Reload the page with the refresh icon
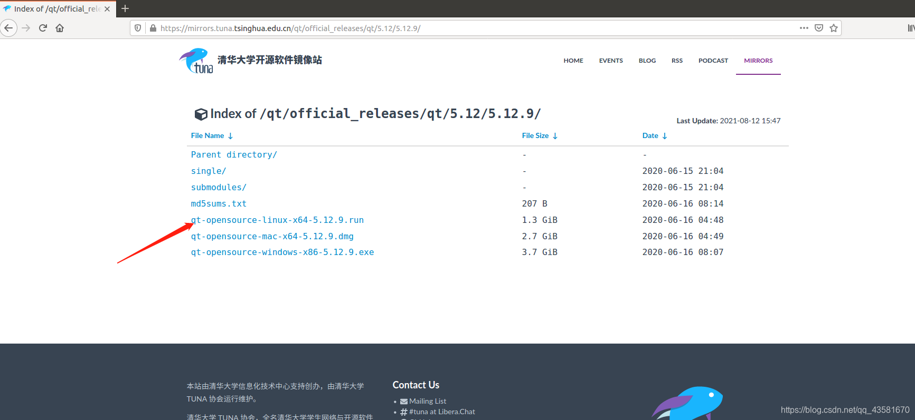 point(43,28)
